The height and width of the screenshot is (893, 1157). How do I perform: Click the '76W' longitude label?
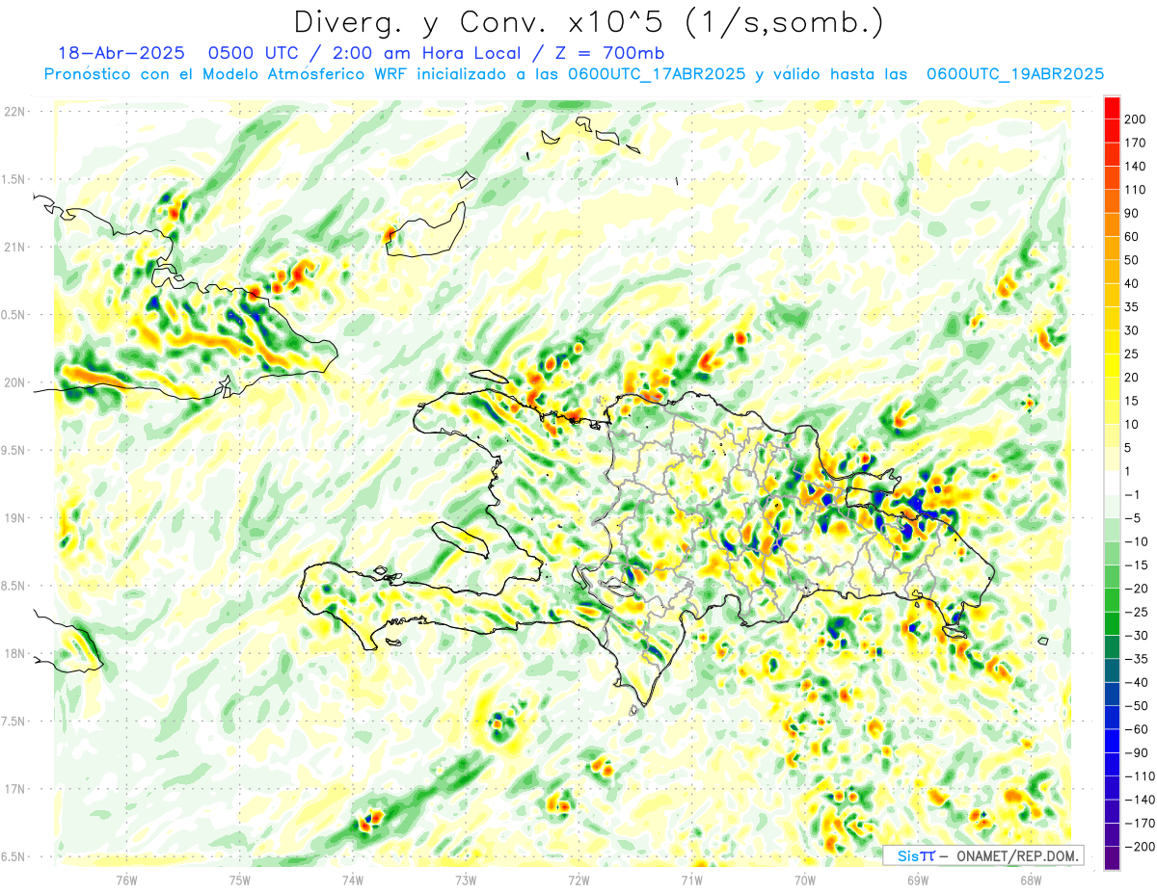click(x=126, y=880)
